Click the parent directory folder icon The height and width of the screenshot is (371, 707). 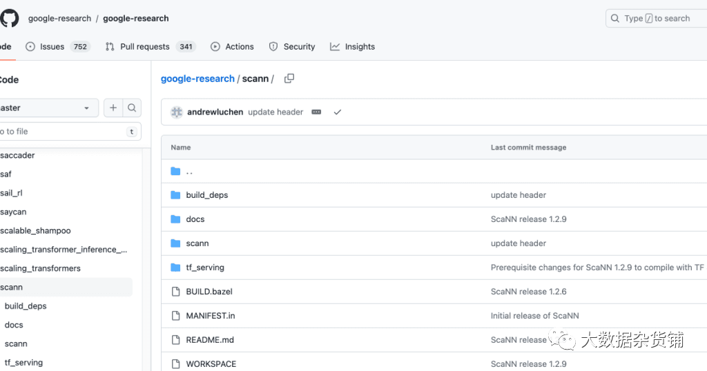point(175,171)
